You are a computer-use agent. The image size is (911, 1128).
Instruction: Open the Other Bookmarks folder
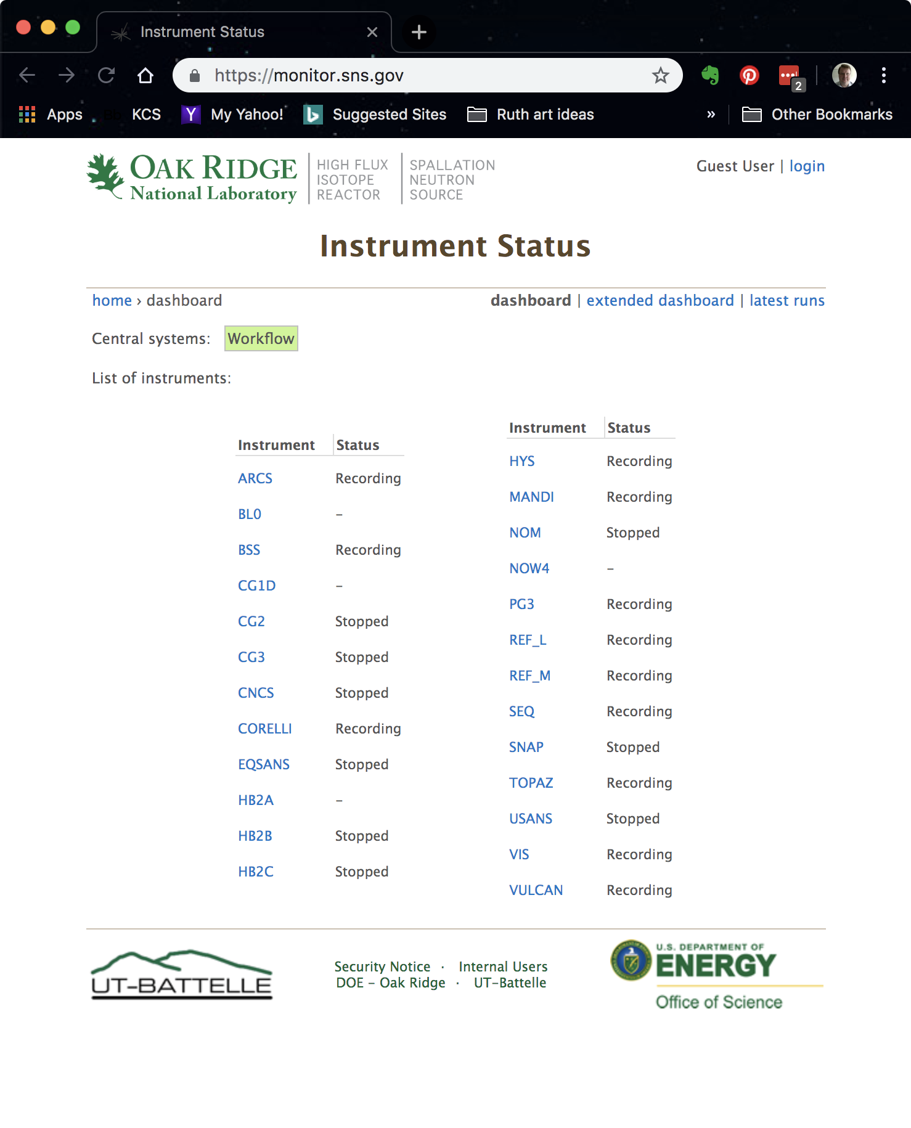(817, 115)
